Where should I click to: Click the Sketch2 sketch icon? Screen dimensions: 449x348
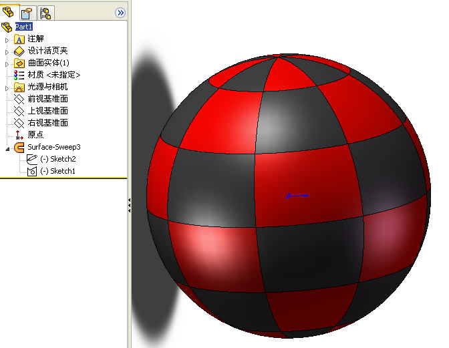point(32,160)
